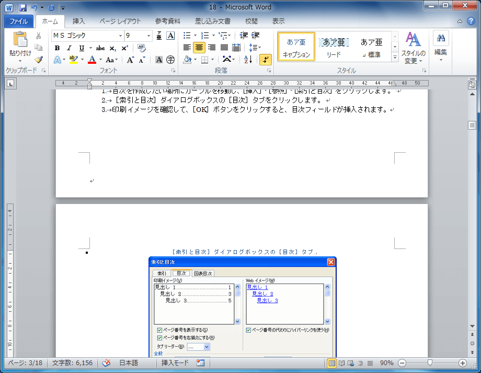Image resolution: width=481 pixels, height=373 pixels.
Task: Click the Undo icon
Action: coord(35,8)
